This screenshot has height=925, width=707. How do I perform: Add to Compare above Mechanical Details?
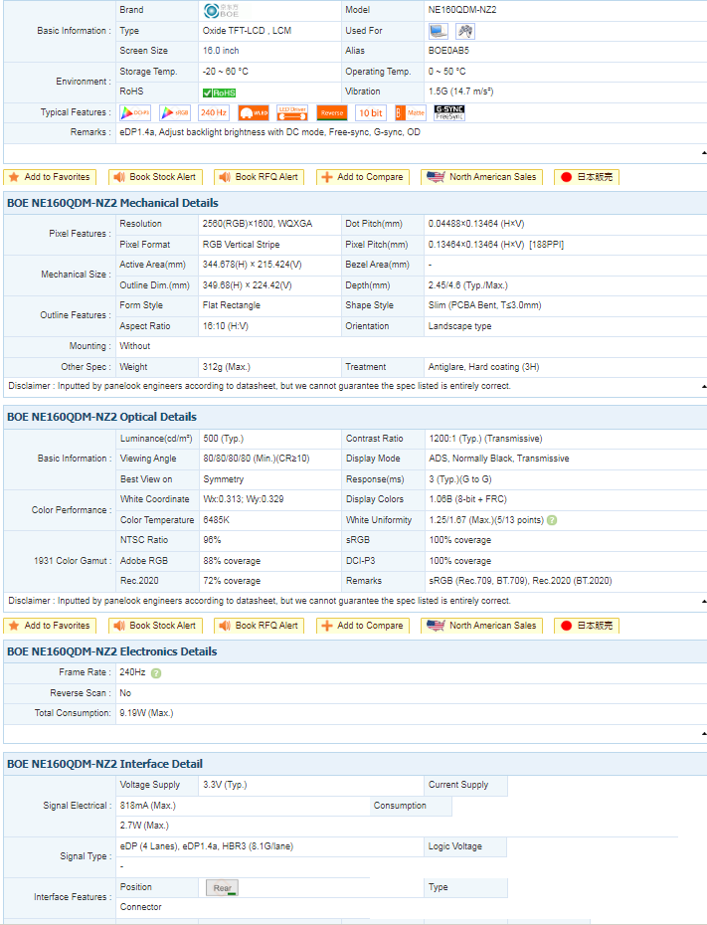363,177
